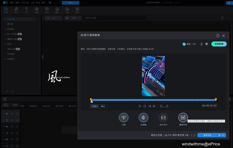Open the three-dot more options in media library

tap(228, 18)
